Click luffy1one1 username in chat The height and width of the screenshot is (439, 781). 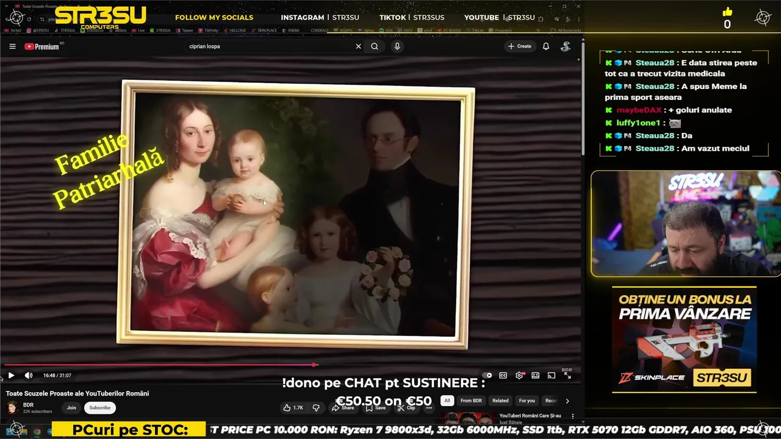click(638, 123)
